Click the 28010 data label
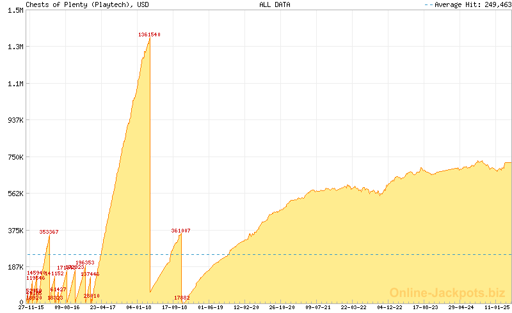 point(92,296)
